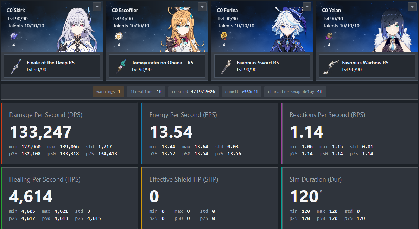Click Furina's character portrait

coord(288,30)
